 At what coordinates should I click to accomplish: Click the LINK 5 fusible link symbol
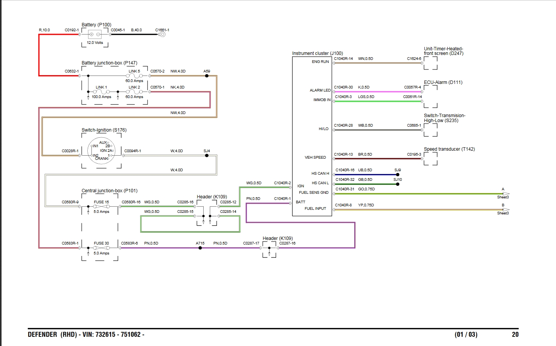[x=134, y=76]
